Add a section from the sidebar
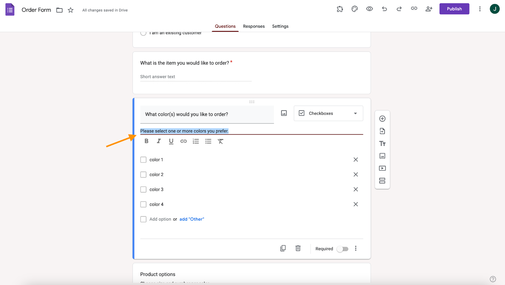This screenshot has width=505, height=285. pos(382,181)
